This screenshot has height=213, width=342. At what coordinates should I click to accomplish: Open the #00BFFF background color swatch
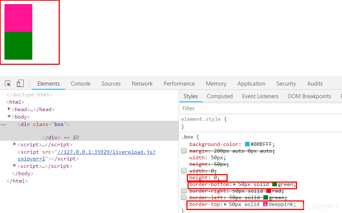[x=247, y=144]
